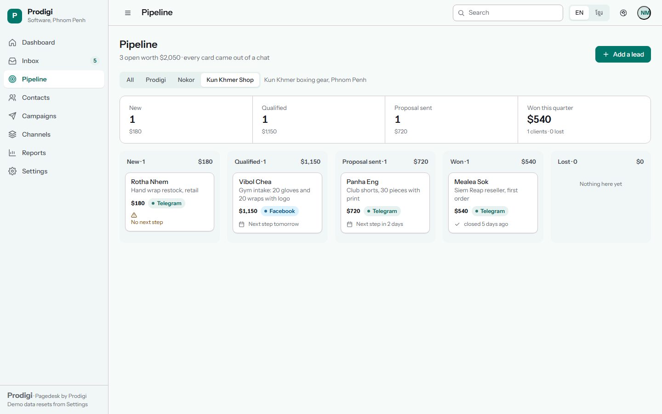Image resolution: width=662 pixels, height=414 pixels.
Task: Click the Proposal sent summary stat tile
Action: click(x=451, y=120)
